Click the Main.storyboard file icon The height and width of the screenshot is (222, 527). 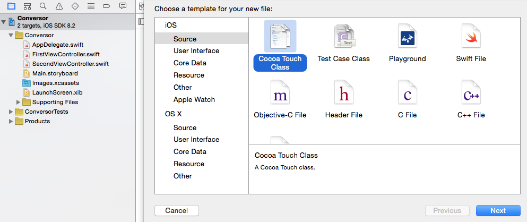coord(27,73)
